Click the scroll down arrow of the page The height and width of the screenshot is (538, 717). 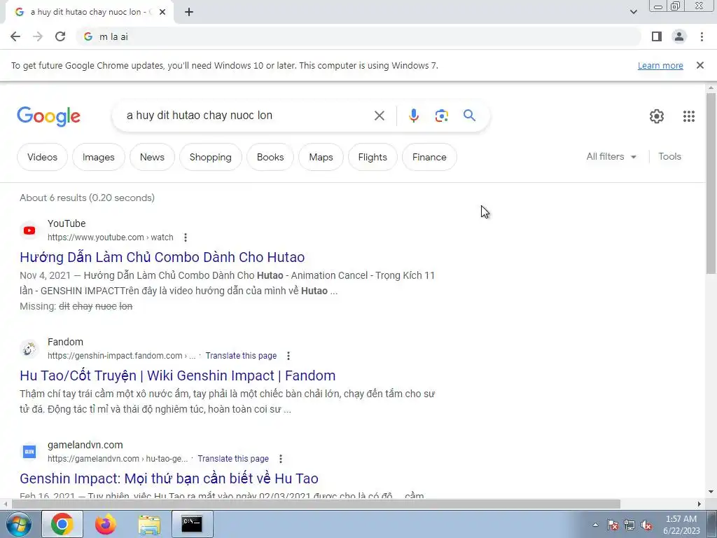[711, 492]
